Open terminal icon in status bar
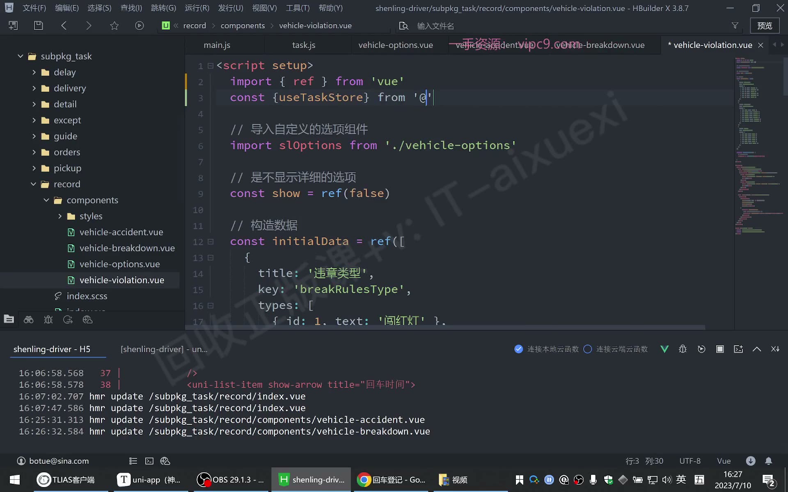Screen dimensions: 788x492 tap(149, 461)
